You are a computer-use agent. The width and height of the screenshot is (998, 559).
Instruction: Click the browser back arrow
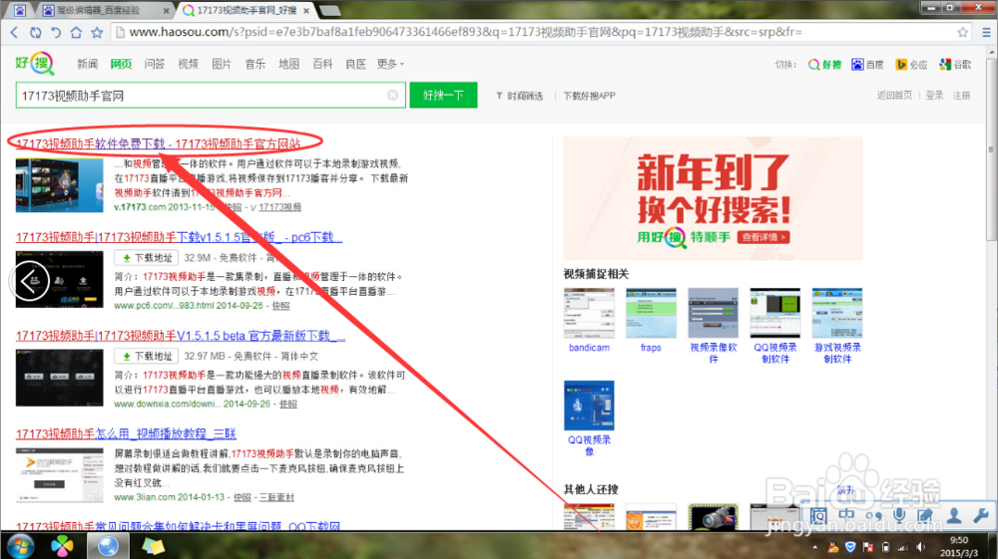coord(15,33)
